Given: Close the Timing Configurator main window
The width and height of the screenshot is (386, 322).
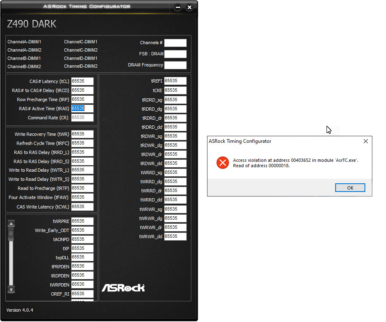Looking at the screenshot, I should (189, 7).
